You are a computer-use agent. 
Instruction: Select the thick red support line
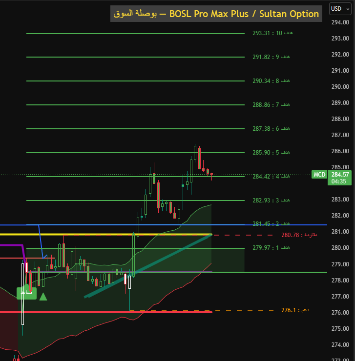[x=106, y=312]
